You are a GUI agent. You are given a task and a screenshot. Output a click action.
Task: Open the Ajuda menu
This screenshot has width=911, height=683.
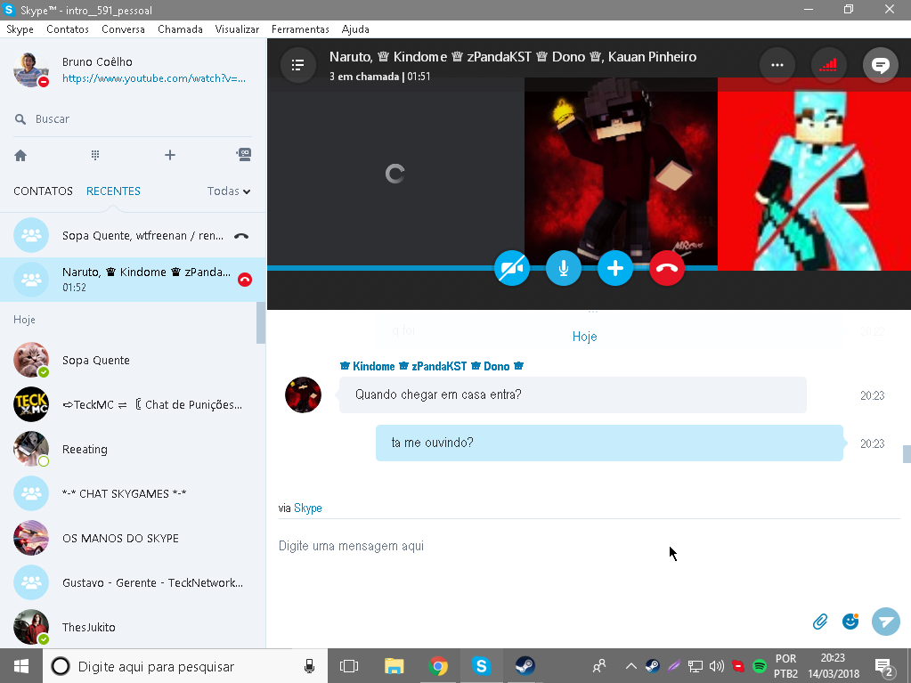tap(355, 29)
